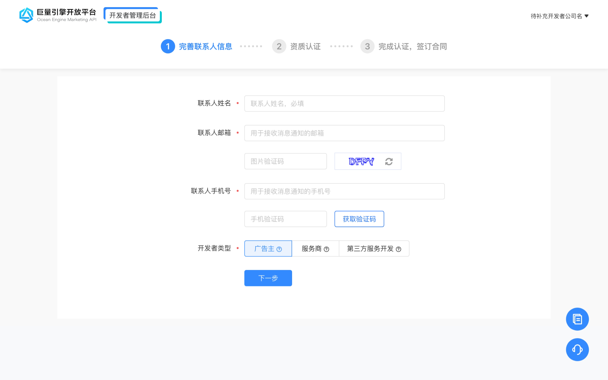The width and height of the screenshot is (608, 380).
Task: Click the phone verification code field
Action: [x=285, y=219]
